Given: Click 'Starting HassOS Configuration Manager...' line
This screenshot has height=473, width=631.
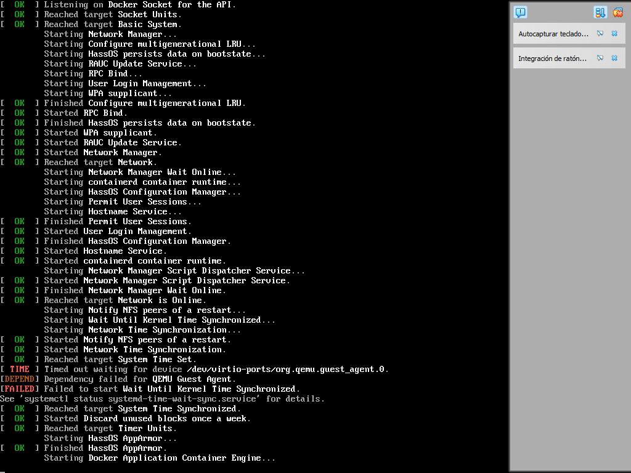Looking at the screenshot, I should click(x=142, y=192).
